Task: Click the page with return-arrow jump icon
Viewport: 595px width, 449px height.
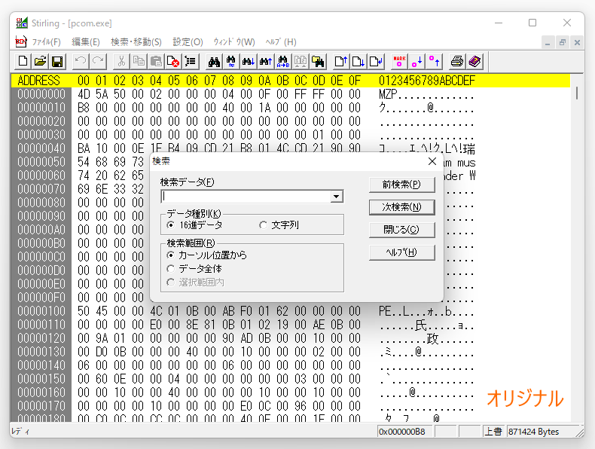Action: 376,62
